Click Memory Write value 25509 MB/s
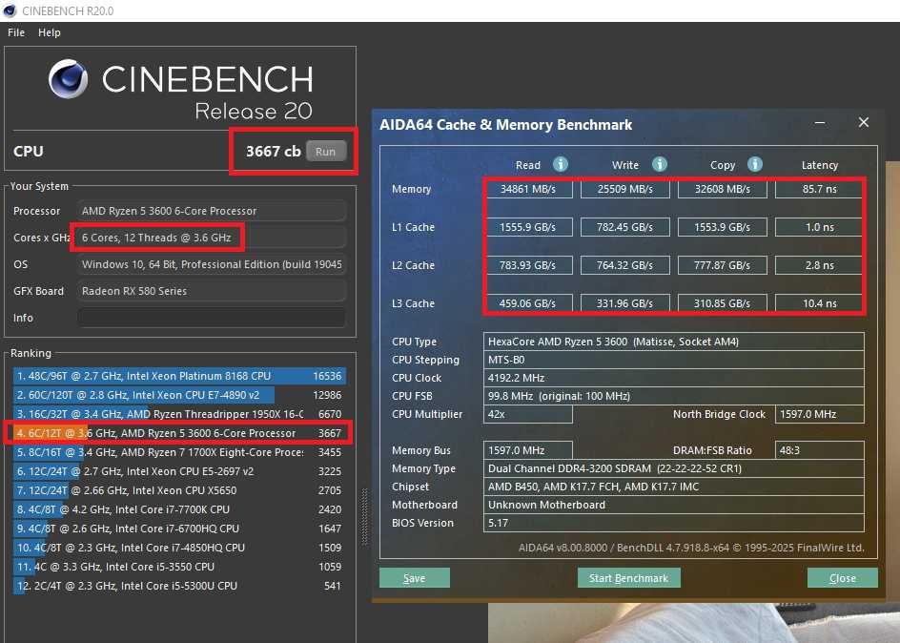 (x=625, y=189)
